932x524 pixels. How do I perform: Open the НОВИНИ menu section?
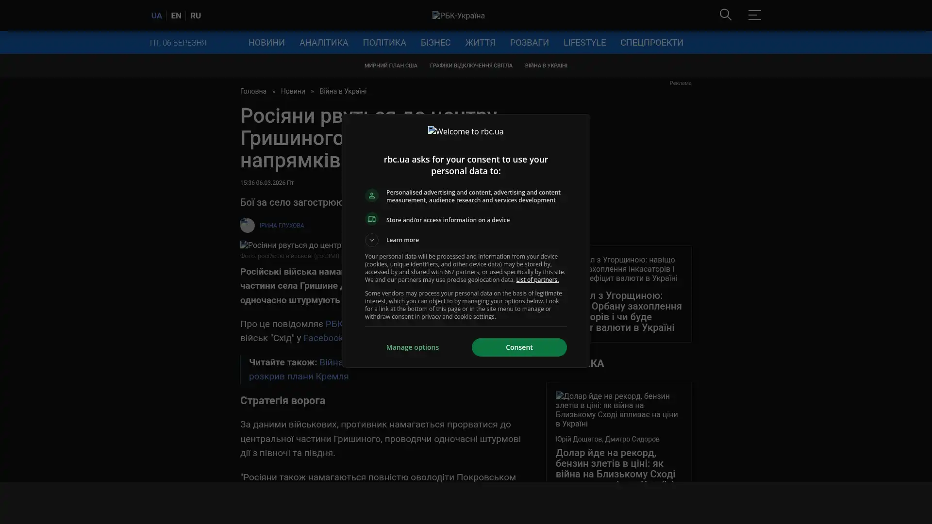(266, 43)
